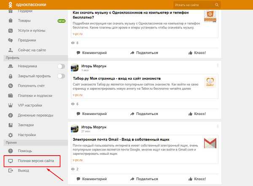Click Платежи и подписки wallet icon
The image size is (253, 186).
pyautogui.click(x=11, y=96)
